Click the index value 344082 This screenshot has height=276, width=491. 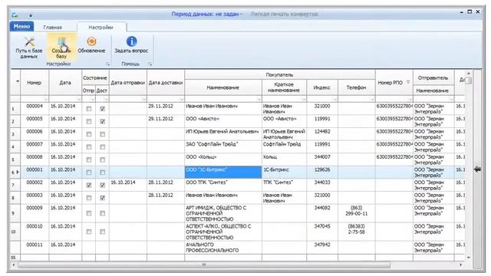coord(322,208)
